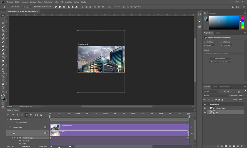Toggle the Transformação keyframe stopwatch
Viewport: 247px width, 148px height.
tap(20, 138)
